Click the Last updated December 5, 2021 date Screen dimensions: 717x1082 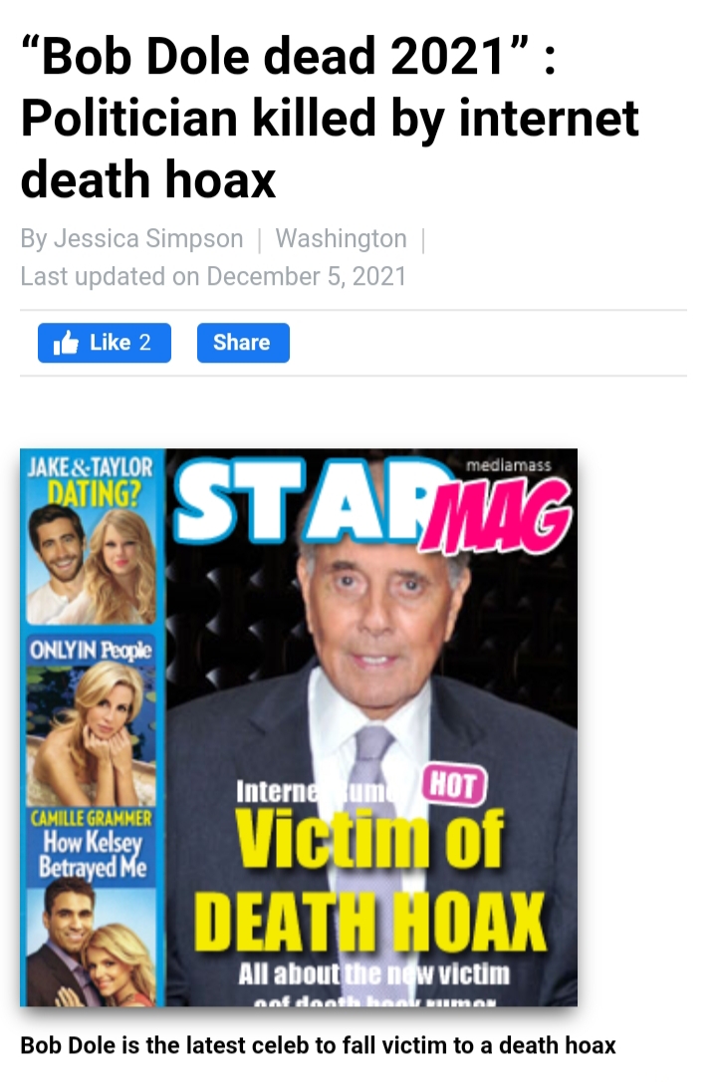213,277
